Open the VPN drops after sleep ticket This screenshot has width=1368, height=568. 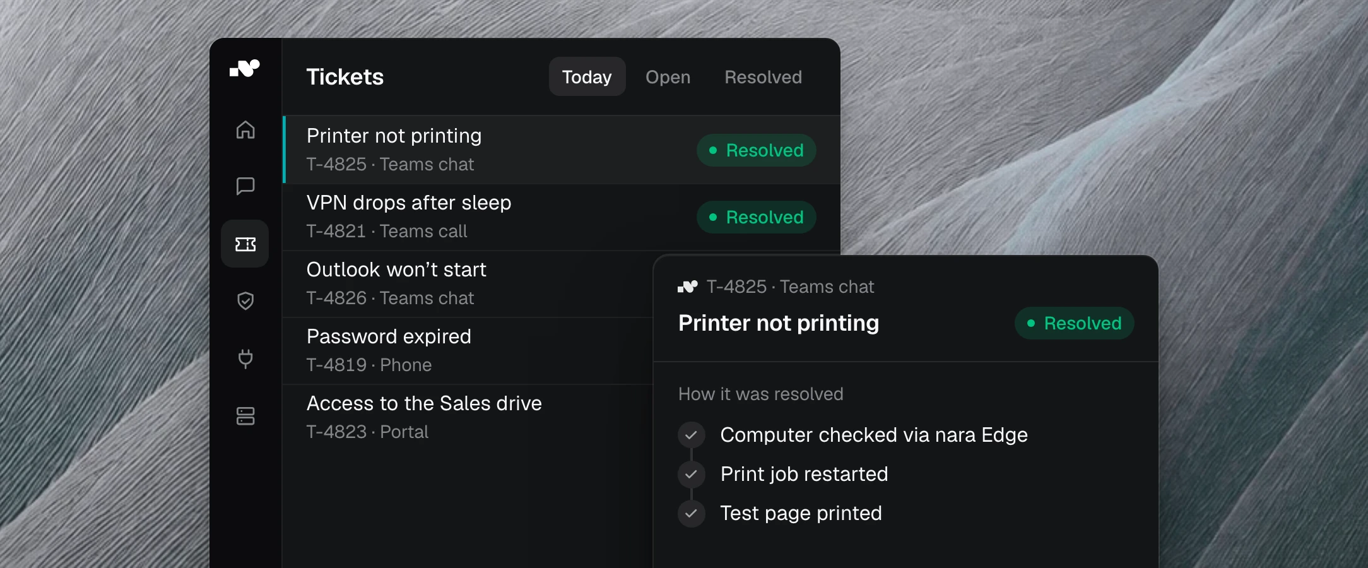pyautogui.click(x=562, y=217)
